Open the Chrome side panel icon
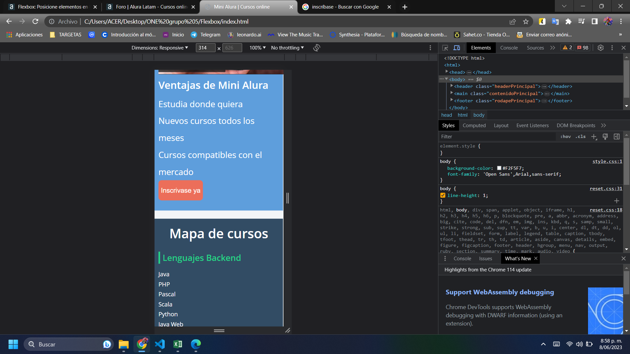Image resolution: width=630 pixels, height=354 pixels. (595, 22)
